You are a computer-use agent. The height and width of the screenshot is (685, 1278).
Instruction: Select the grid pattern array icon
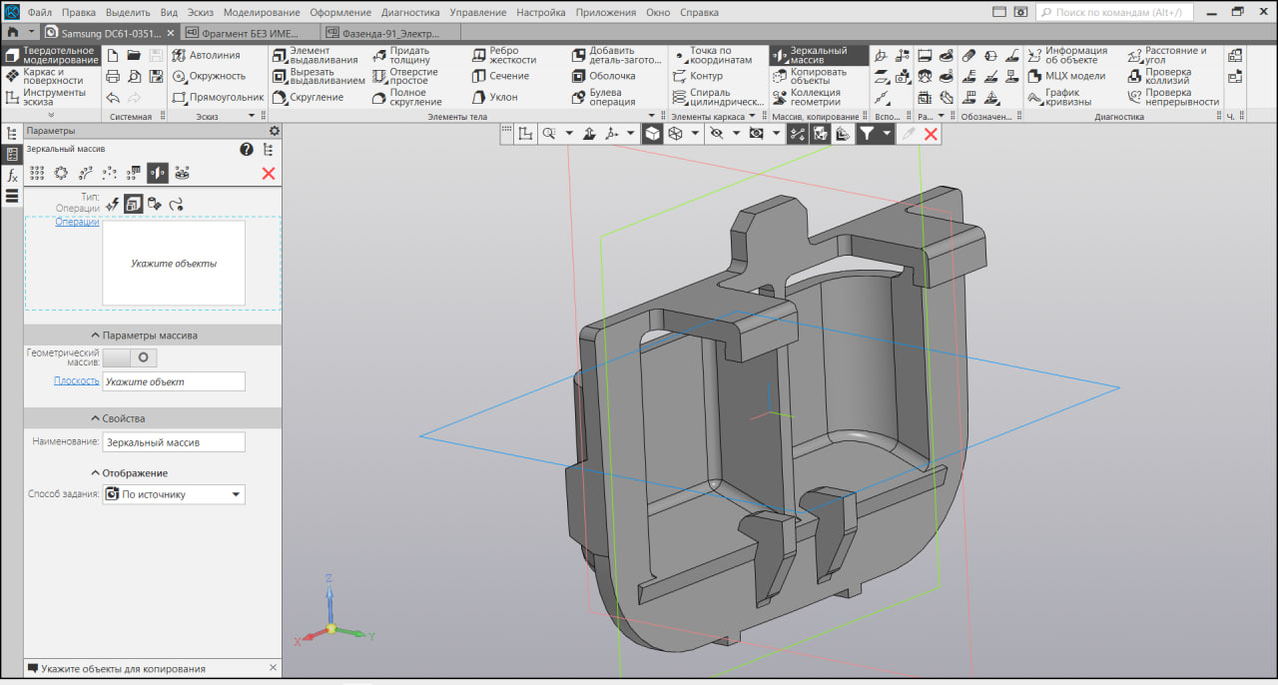coord(37,173)
